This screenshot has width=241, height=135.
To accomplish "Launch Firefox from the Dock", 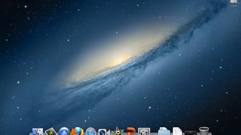I will pos(78,131).
